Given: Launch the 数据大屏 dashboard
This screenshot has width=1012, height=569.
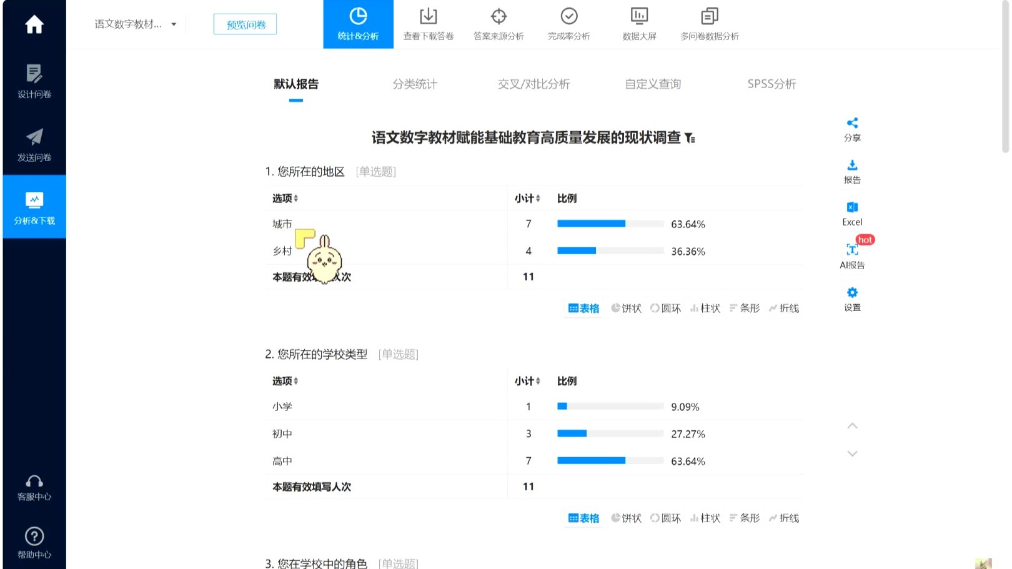Looking at the screenshot, I should point(638,24).
